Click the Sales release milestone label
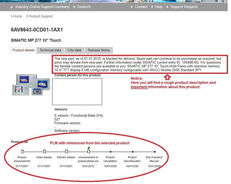231x184 pixels. (44, 158)
